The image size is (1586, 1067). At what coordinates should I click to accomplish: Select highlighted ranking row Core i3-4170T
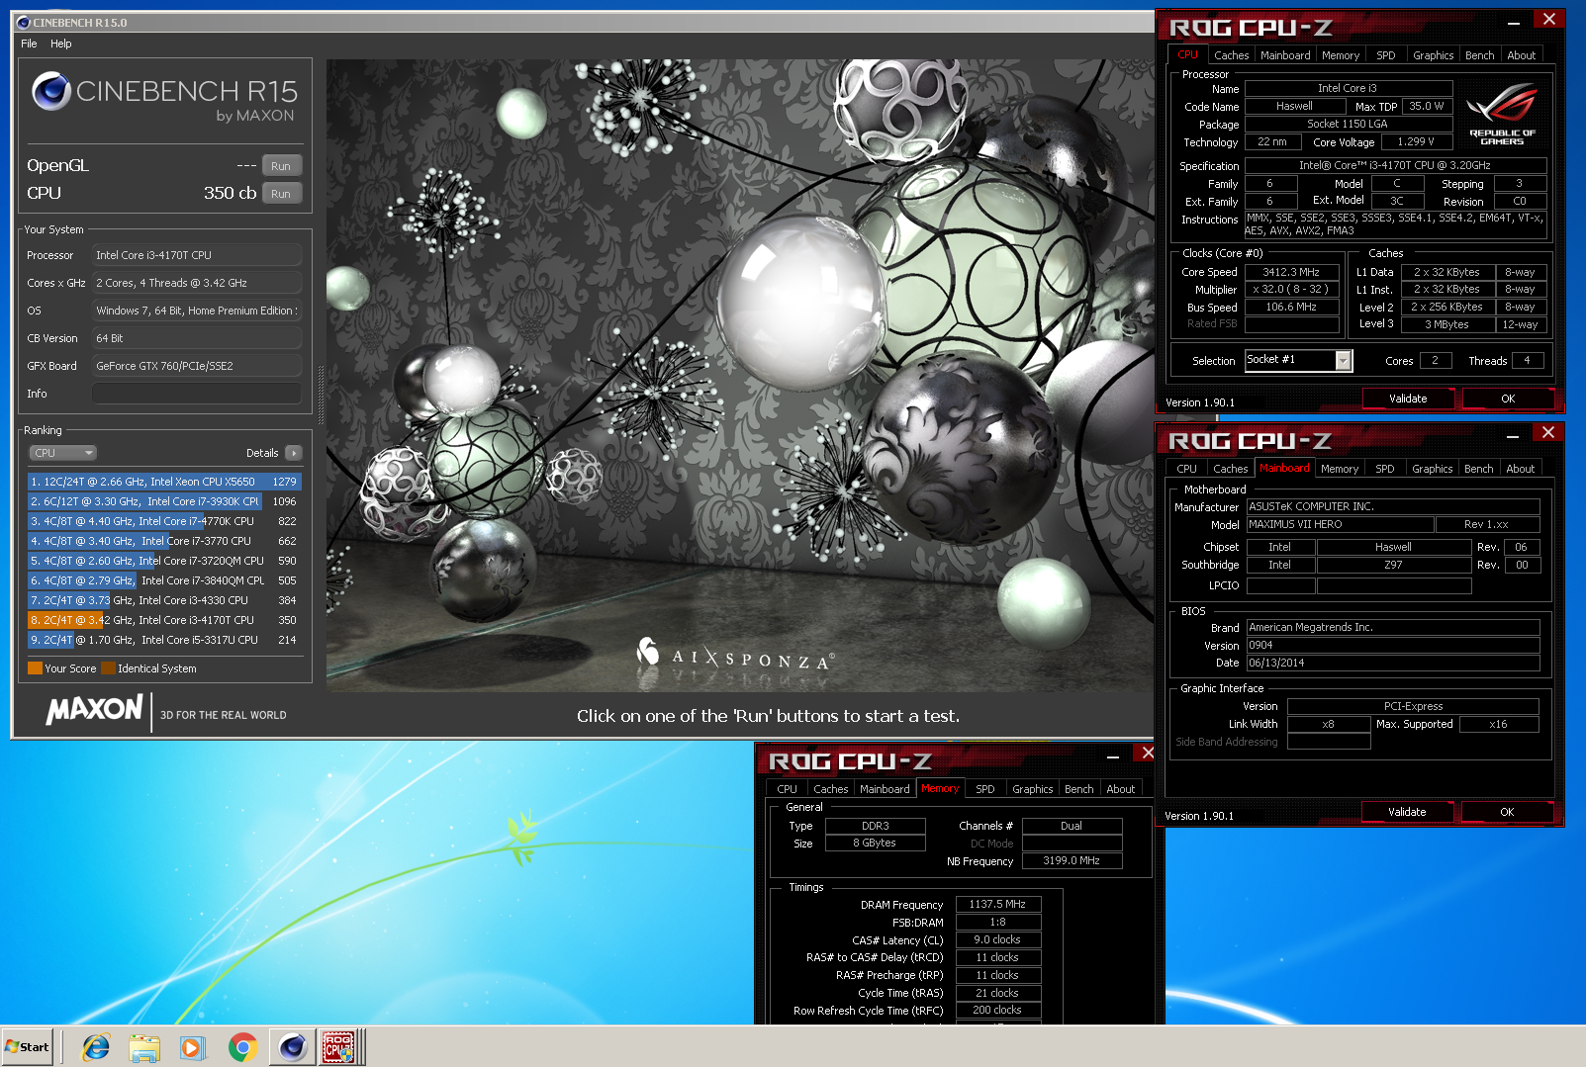point(164,620)
